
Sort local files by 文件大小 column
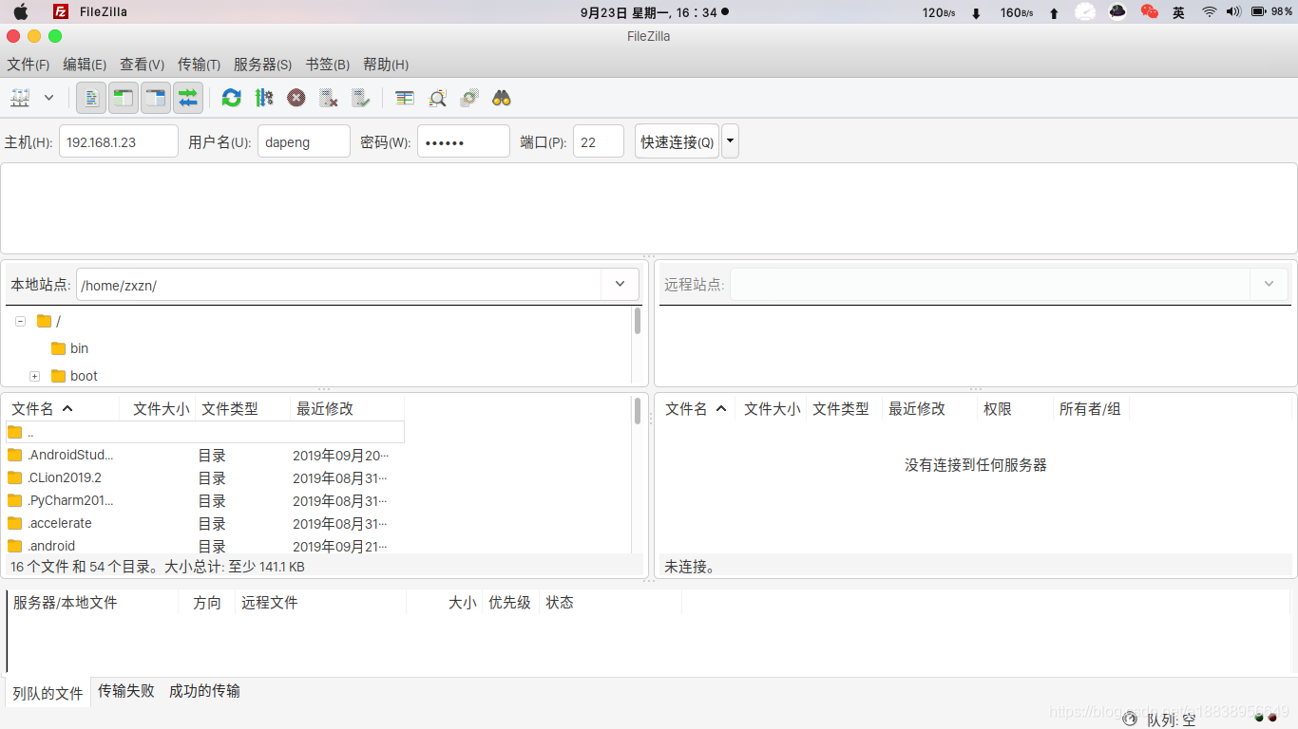pyautogui.click(x=160, y=408)
